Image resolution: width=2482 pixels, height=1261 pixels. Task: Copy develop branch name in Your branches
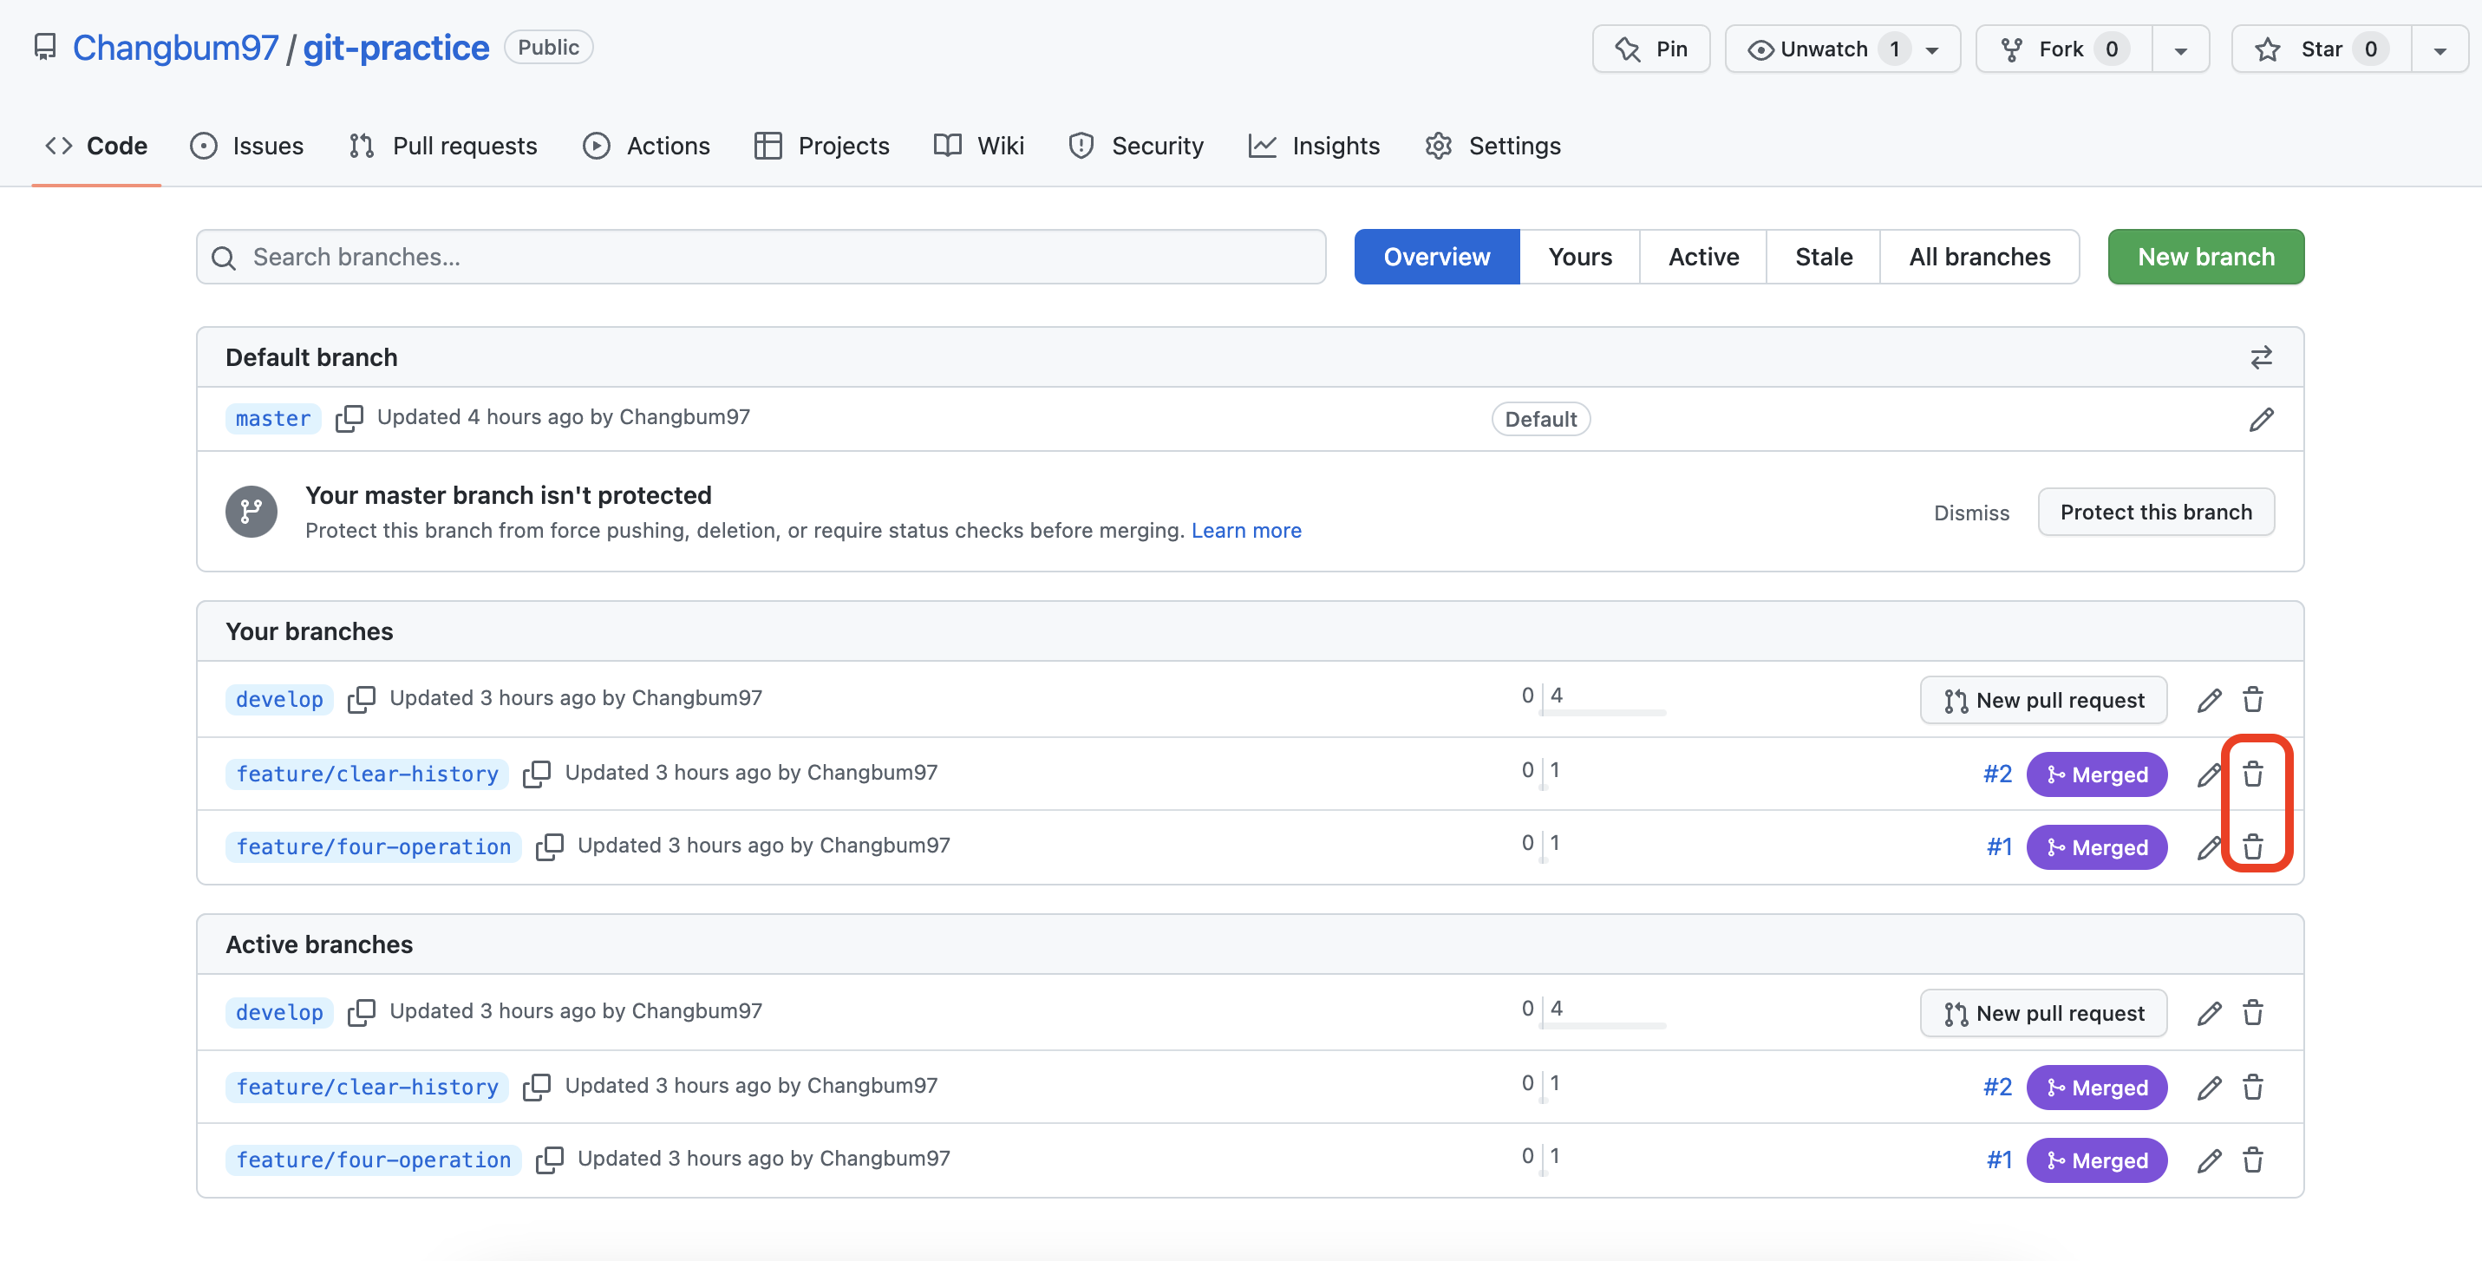point(362,699)
